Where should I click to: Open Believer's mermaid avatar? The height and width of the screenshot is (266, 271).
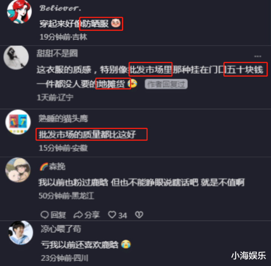19,12
